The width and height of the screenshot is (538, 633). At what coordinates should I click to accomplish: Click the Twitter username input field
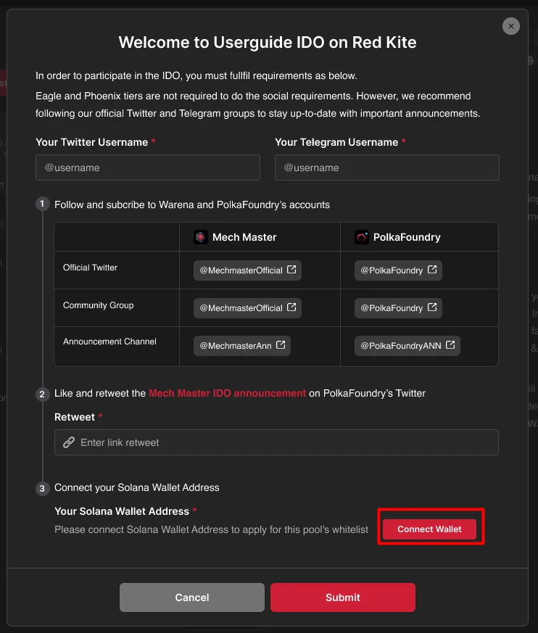pyautogui.click(x=148, y=167)
